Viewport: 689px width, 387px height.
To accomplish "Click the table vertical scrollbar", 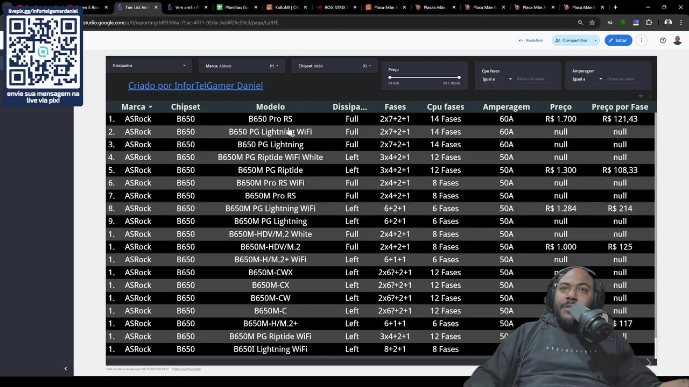I will tap(656, 226).
